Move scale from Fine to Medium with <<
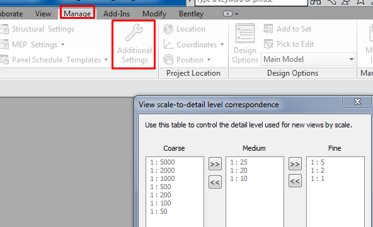The height and width of the screenshot is (227, 373). click(295, 181)
